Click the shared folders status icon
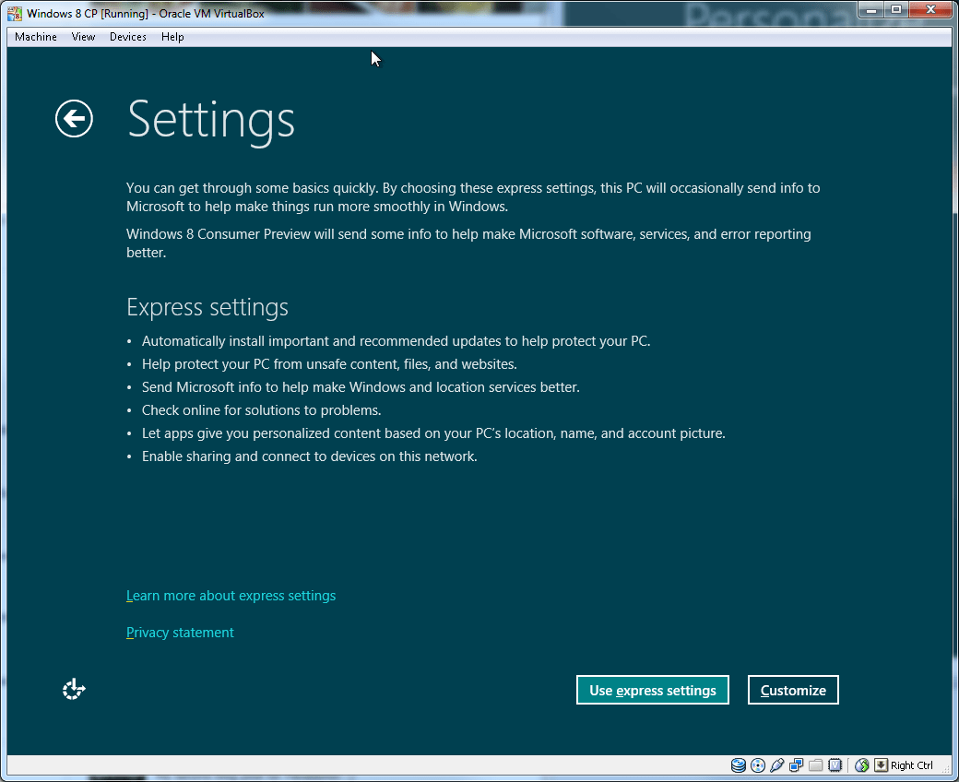The height and width of the screenshot is (782, 959). pos(815,765)
